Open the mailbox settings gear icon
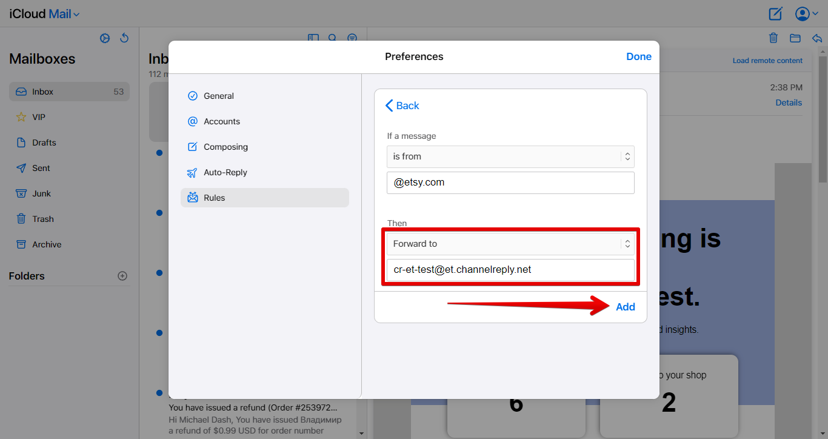This screenshot has width=828, height=439. [x=105, y=38]
